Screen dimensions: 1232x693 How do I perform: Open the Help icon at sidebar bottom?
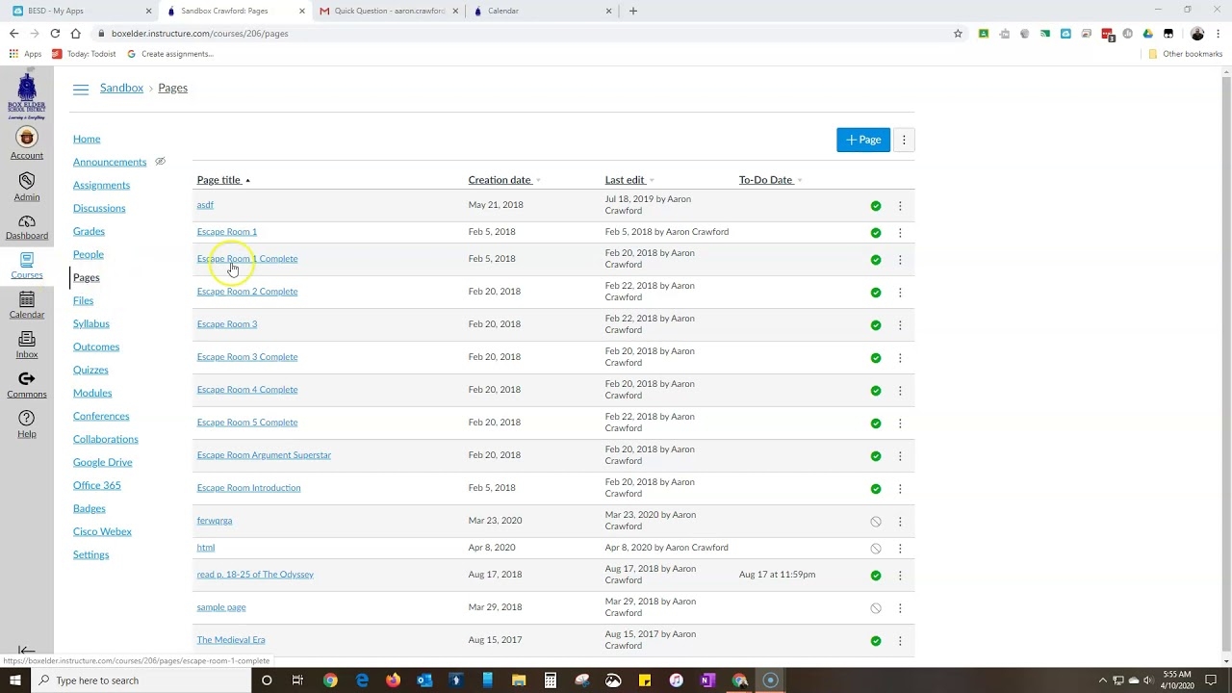[x=26, y=422]
